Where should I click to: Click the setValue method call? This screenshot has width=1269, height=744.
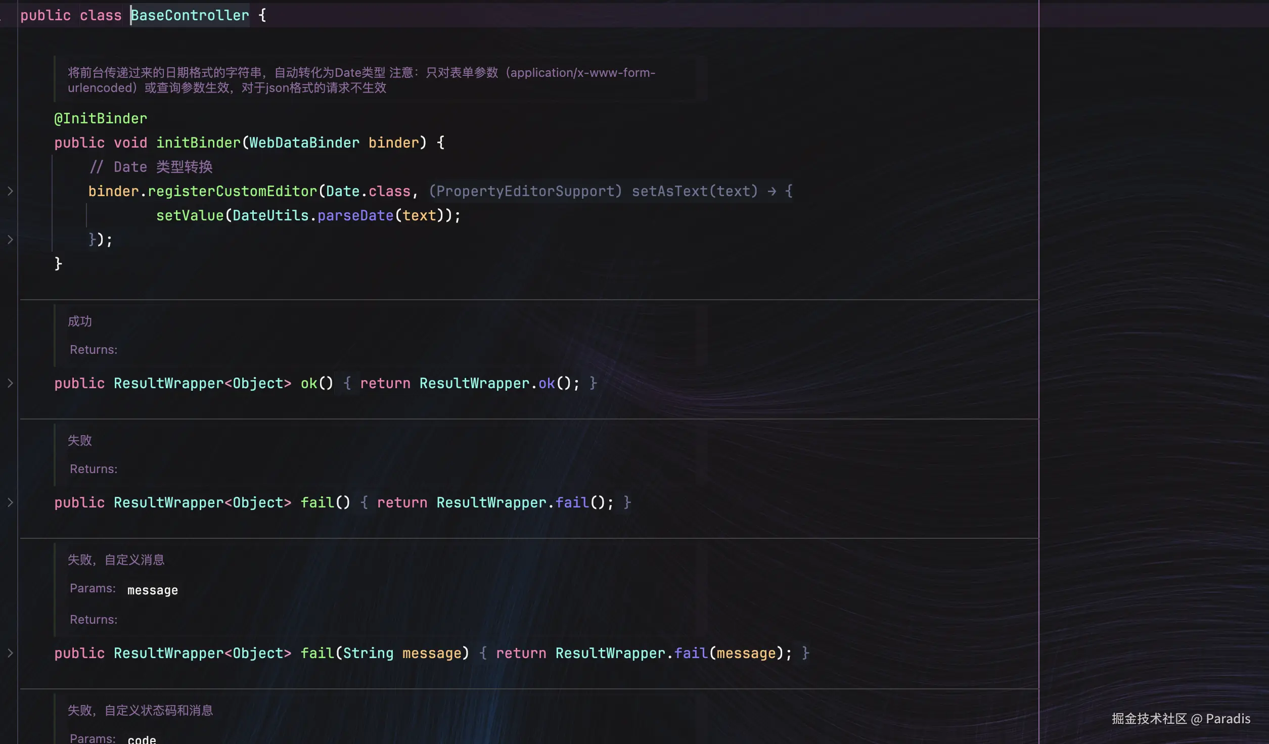pyautogui.click(x=190, y=215)
